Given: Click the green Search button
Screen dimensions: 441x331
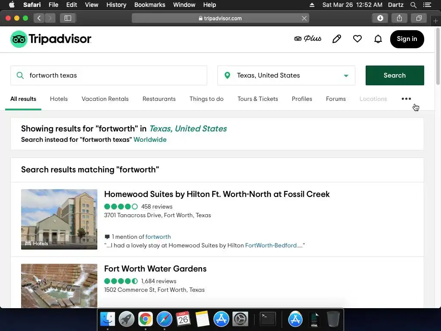Looking at the screenshot, I should coord(394,75).
